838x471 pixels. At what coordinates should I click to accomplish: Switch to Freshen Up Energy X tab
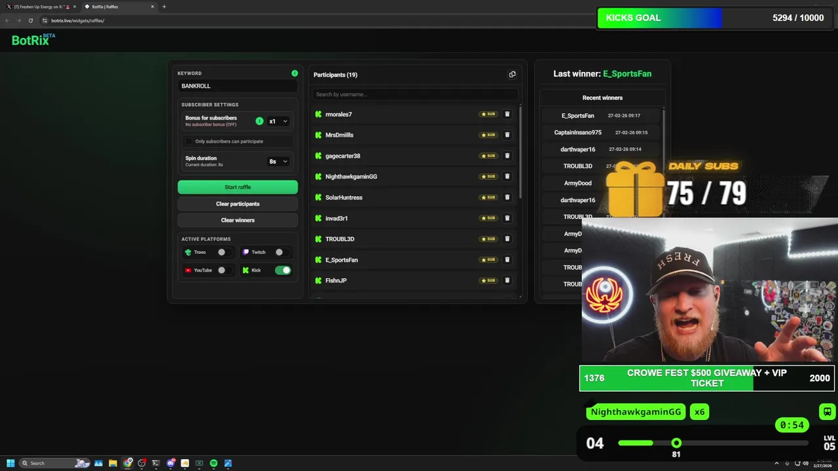(41, 7)
